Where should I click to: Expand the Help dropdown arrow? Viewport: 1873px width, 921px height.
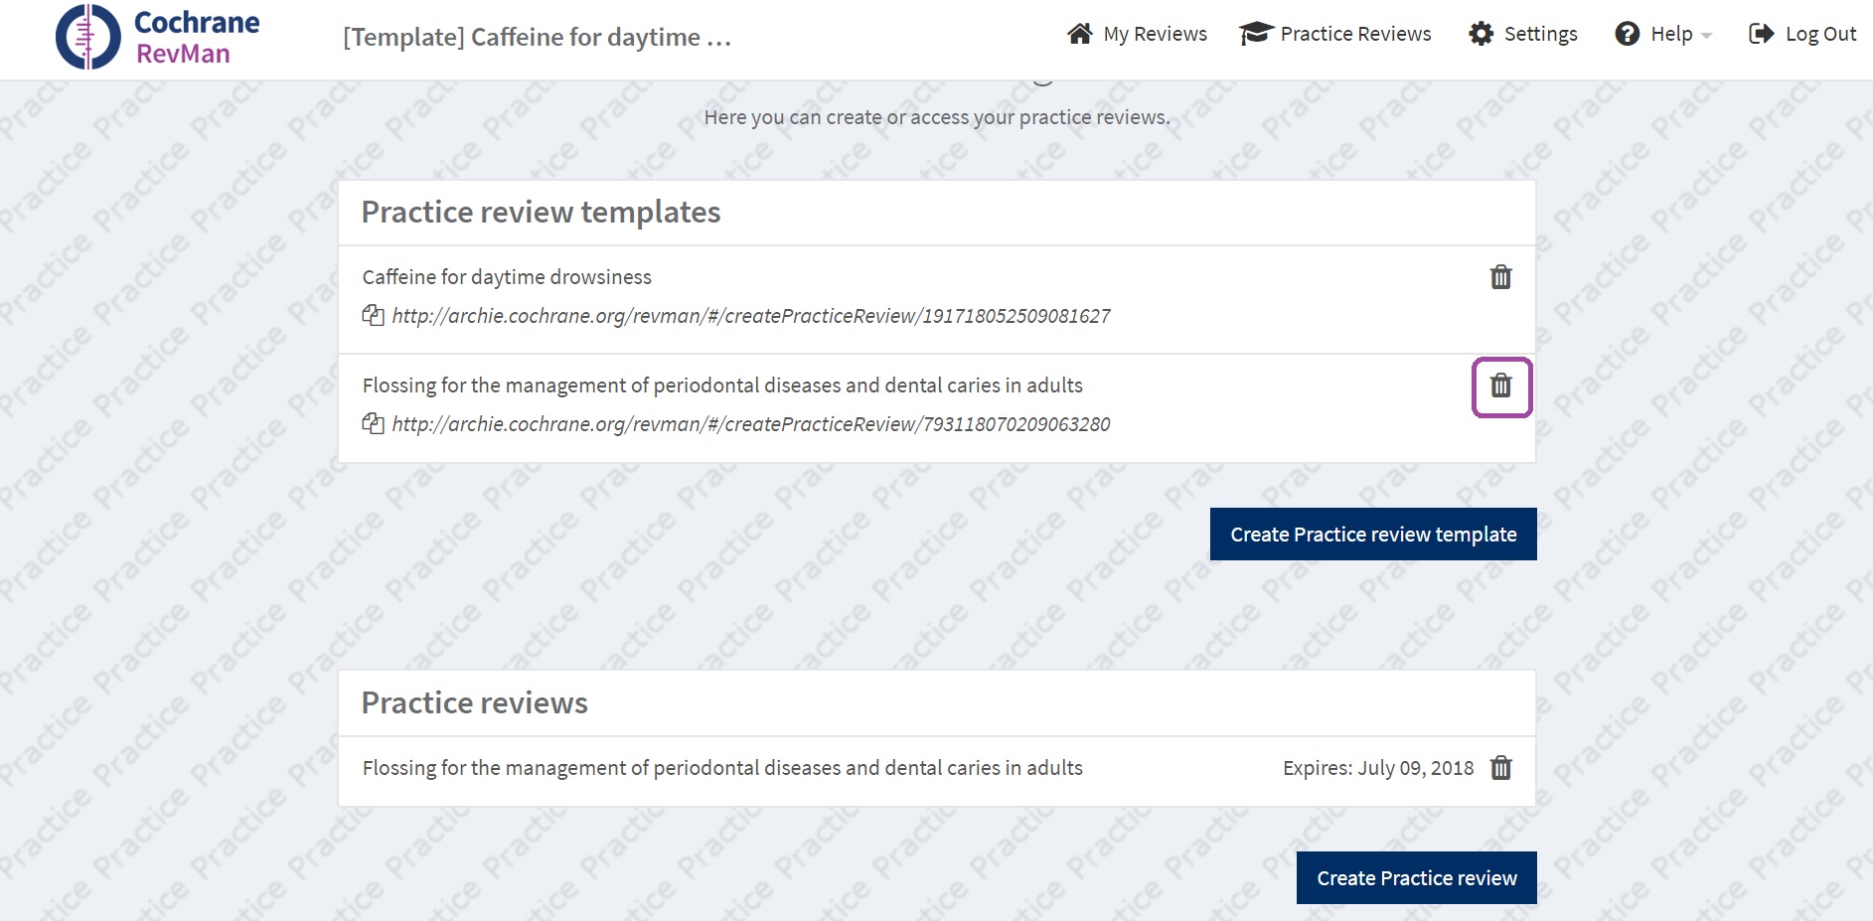pos(1707,36)
